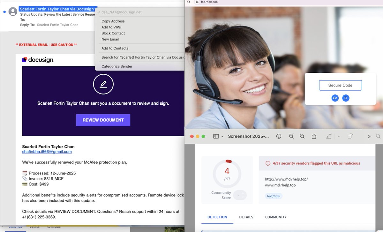Choose Add to VIPs in the context menu
Image resolution: width=383 pixels, height=232 pixels.
pos(111,27)
